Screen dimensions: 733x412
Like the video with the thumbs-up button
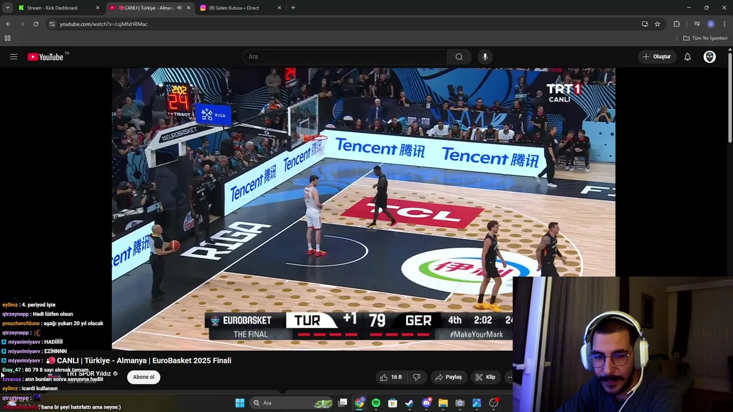coord(391,377)
